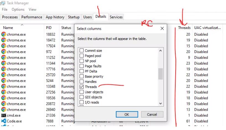Select the Code.exe process icon

[4, 121]
